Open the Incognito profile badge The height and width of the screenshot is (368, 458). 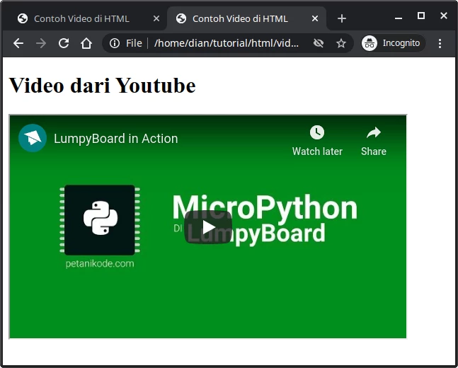[393, 43]
